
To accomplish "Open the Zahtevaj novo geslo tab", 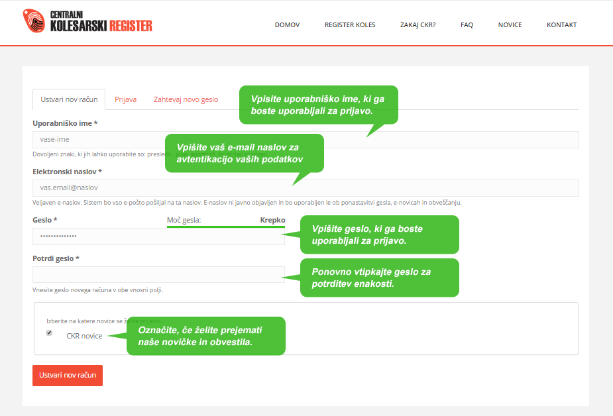I will (186, 99).
